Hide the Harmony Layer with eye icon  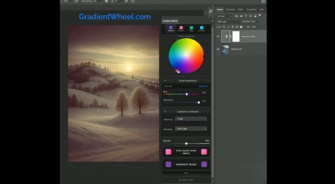[x=218, y=36]
